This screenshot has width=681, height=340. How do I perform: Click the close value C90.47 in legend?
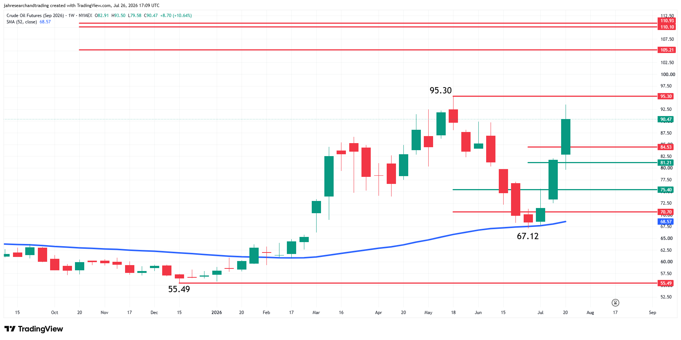151,16
